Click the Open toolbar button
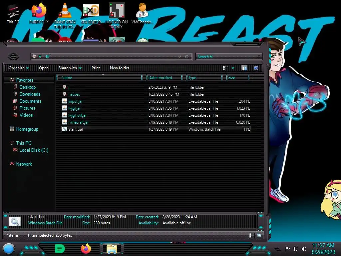 (x=44, y=68)
